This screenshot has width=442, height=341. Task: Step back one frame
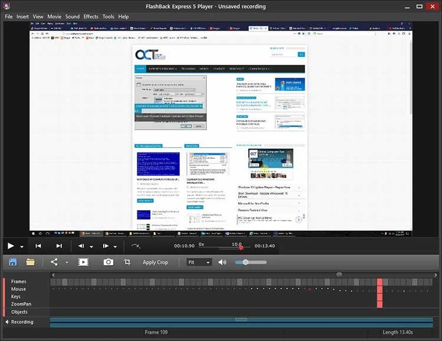81,246
